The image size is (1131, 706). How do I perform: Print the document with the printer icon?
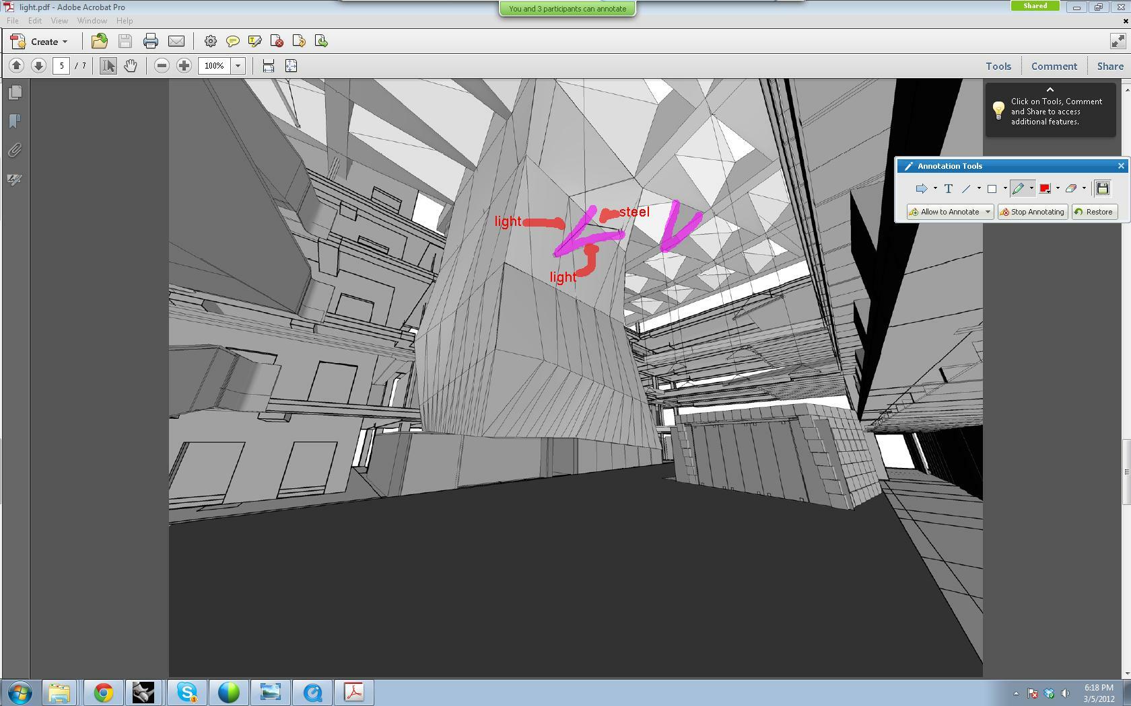151,42
